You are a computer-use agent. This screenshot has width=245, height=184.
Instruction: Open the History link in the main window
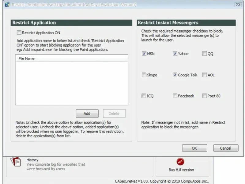32,160
